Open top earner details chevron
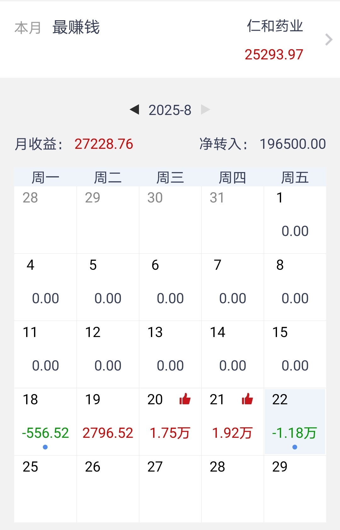This screenshot has height=530, width=340. coord(329,39)
